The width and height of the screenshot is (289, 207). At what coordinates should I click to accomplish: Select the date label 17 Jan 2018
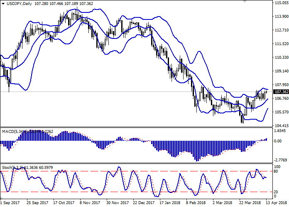(x=170, y=203)
